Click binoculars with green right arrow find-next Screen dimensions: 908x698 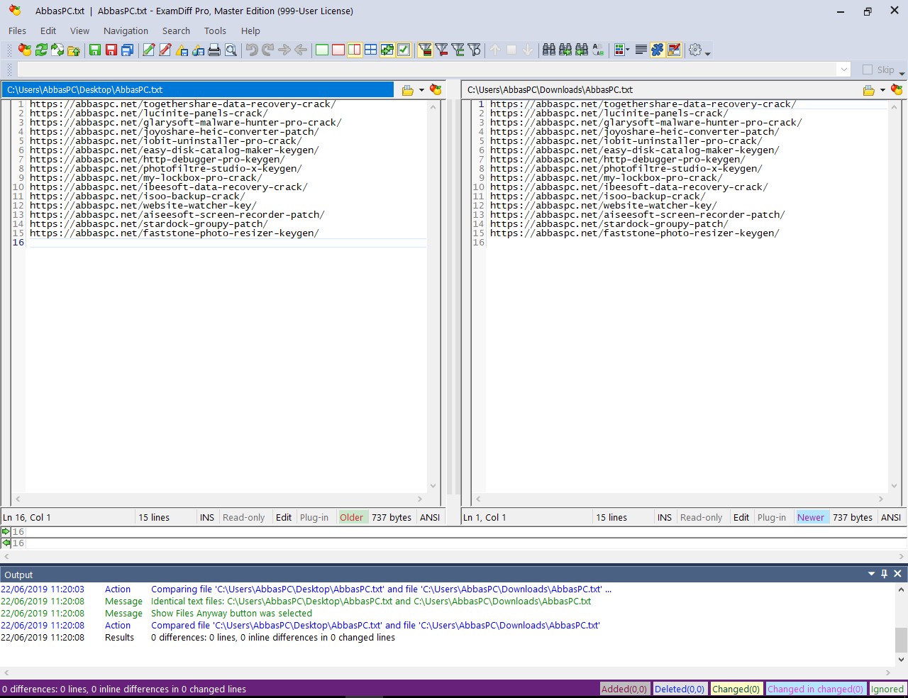(565, 50)
